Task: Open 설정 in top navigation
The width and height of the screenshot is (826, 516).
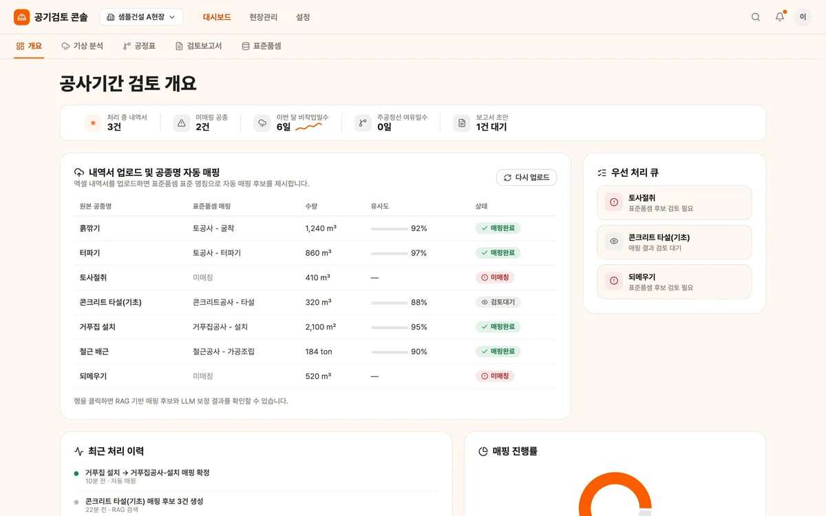Action: (303, 17)
